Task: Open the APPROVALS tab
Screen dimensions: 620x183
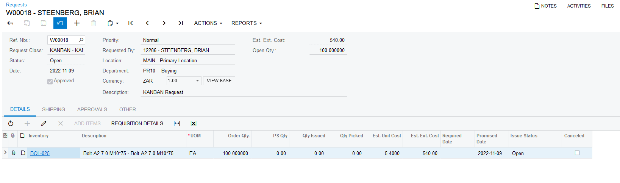Action: coord(92,109)
